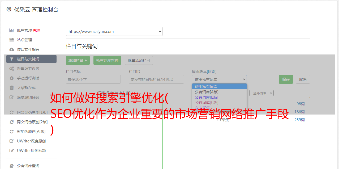Viewport: 339px width, 169px height.
Task: Click the 98词 count
Action: click(x=301, y=104)
